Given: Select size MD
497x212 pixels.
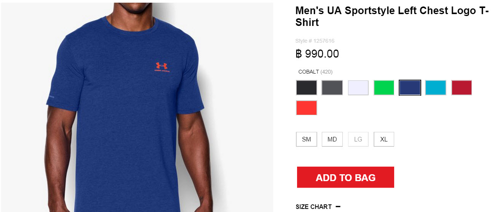Looking at the screenshot, I should pyautogui.click(x=332, y=139).
